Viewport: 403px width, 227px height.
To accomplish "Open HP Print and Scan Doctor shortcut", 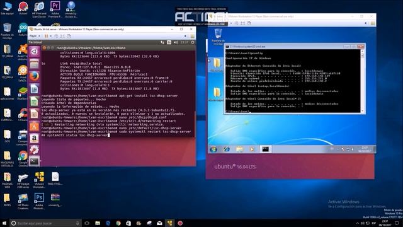I will (x=39, y=9).
